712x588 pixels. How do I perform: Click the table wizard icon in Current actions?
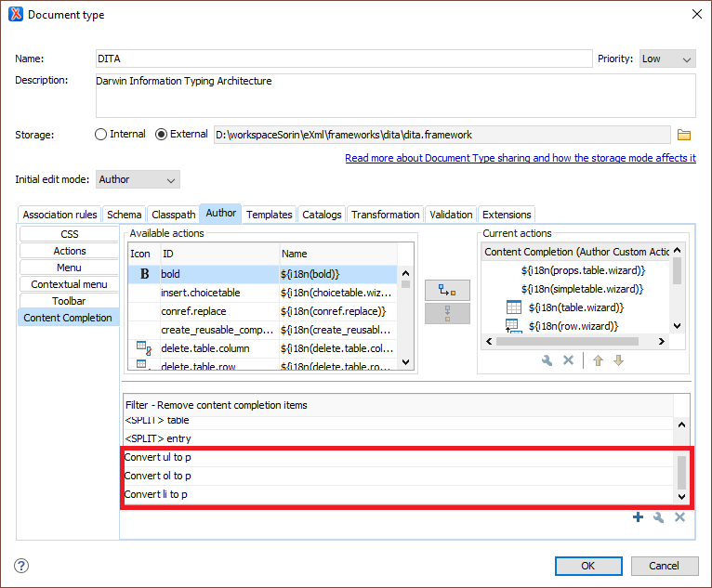click(514, 307)
